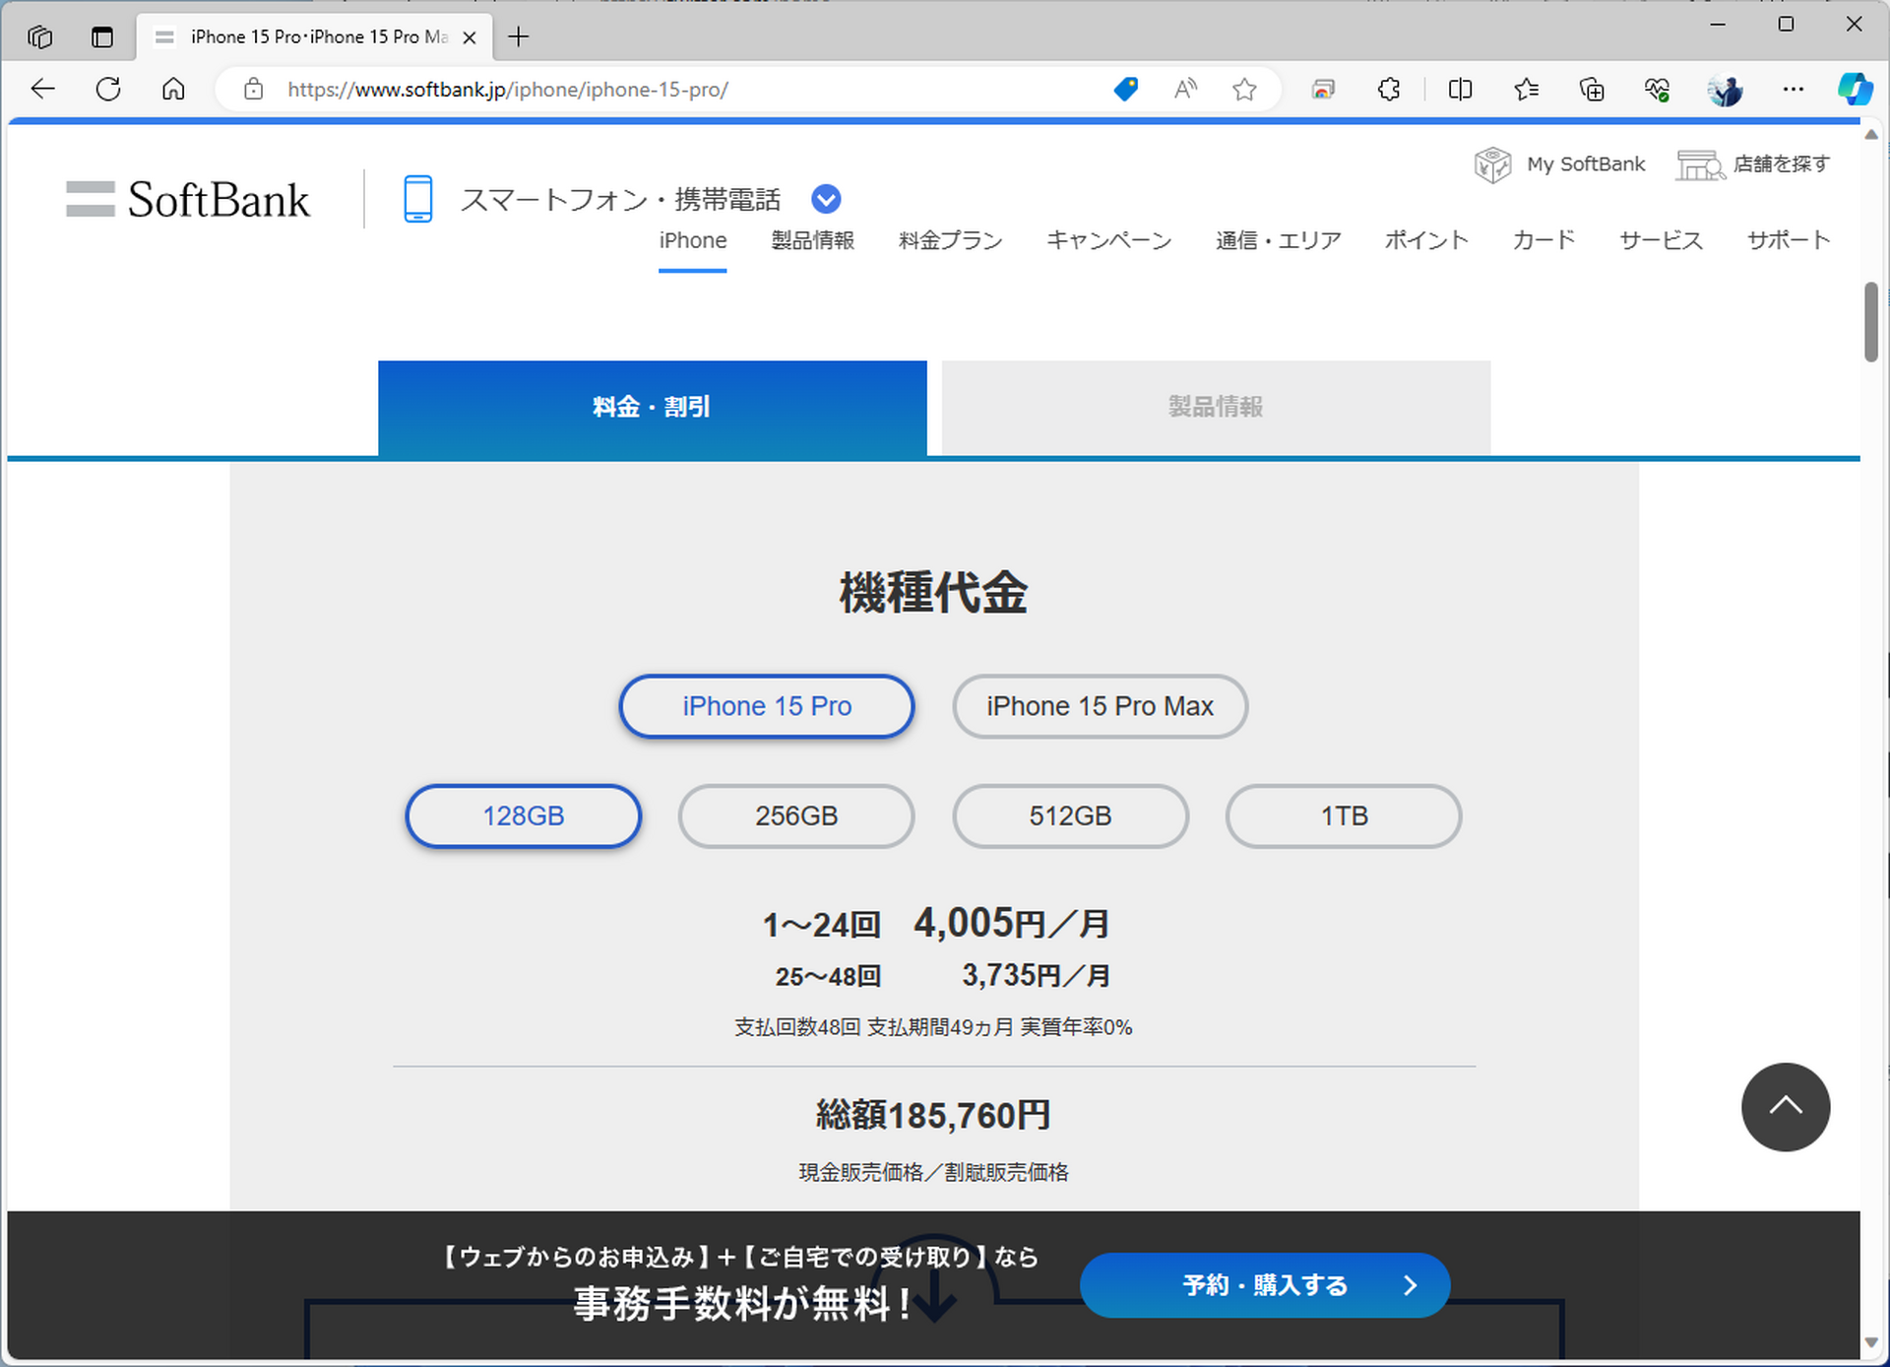Image resolution: width=1890 pixels, height=1367 pixels.
Task: Open the favorites star dropdown
Action: click(1526, 89)
